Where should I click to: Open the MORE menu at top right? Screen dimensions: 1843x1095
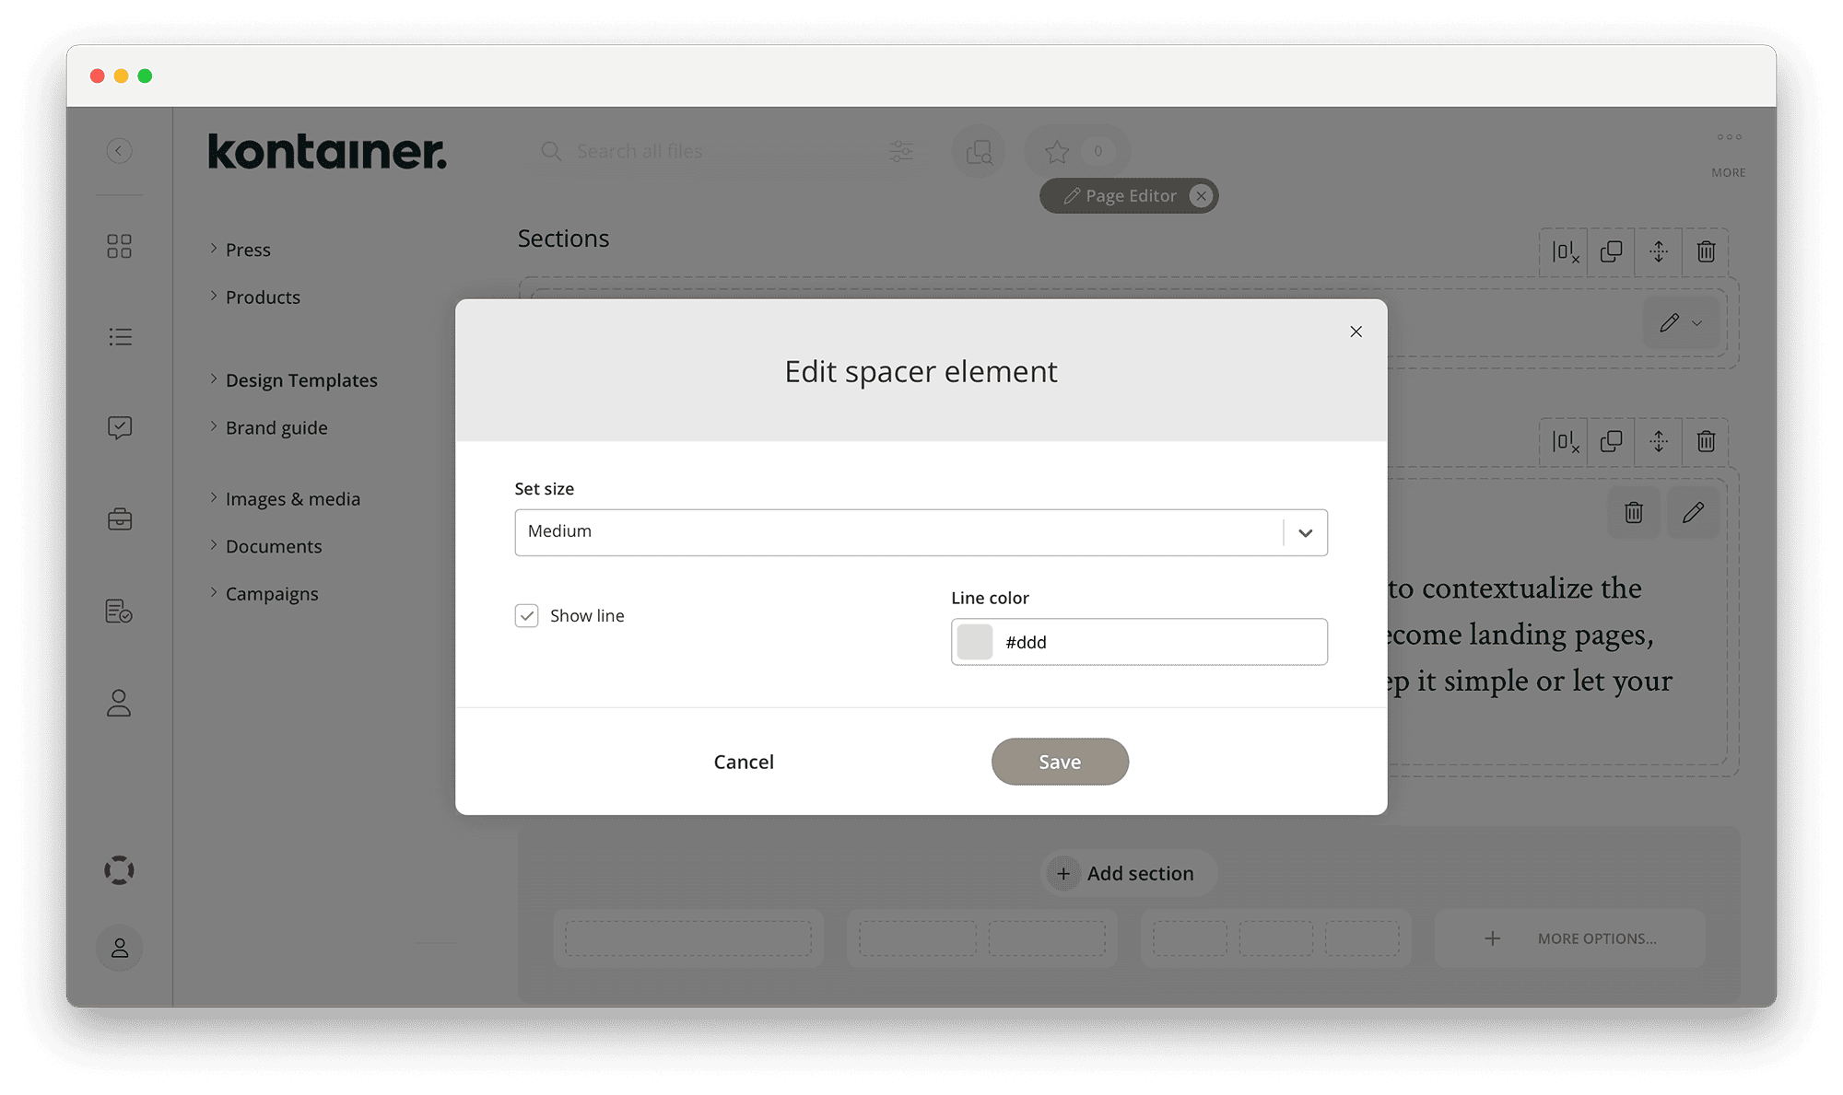pos(1728,153)
